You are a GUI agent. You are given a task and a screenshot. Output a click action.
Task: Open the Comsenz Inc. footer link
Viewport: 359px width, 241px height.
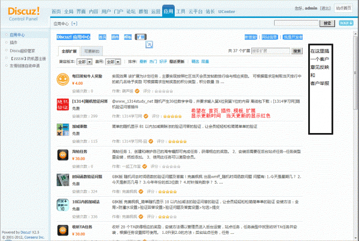(x=34, y=237)
